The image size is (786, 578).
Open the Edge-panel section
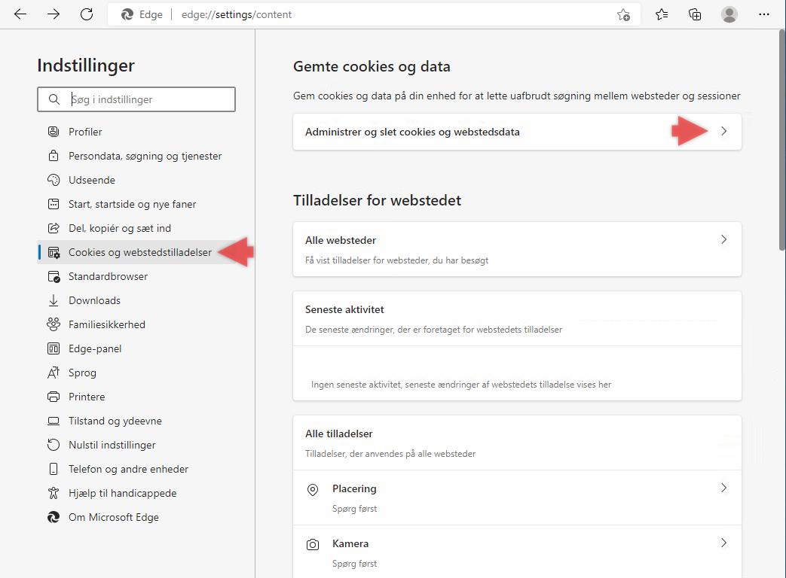pos(136,348)
